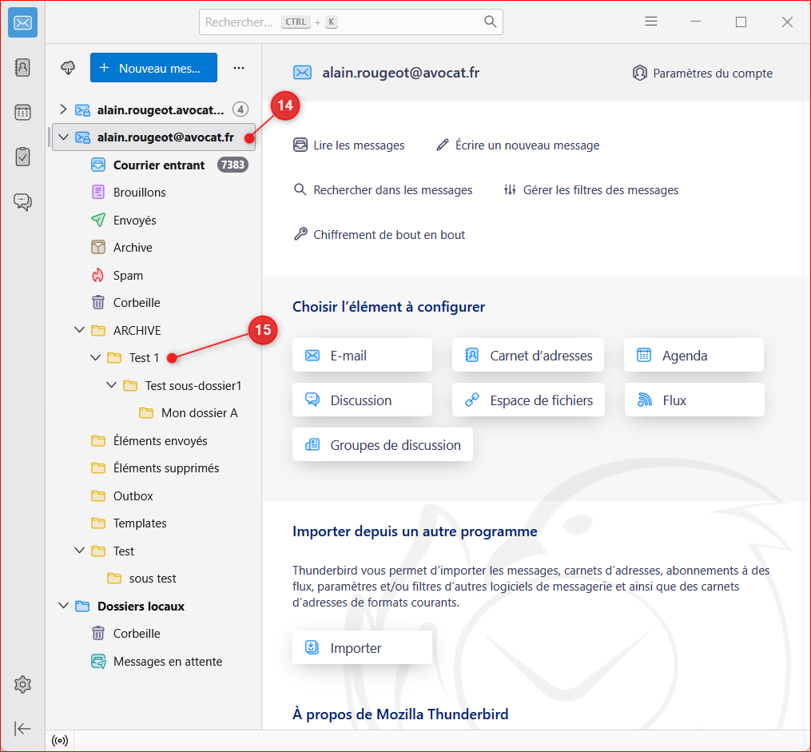Collapse the Test folder
811x752 pixels.
click(x=79, y=551)
